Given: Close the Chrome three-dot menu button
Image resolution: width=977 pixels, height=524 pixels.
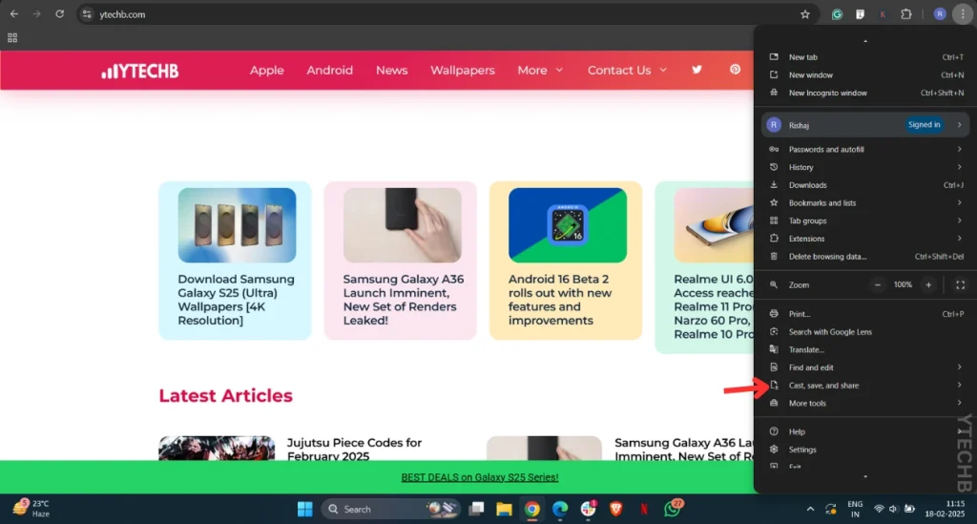Looking at the screenshot, I should [x=963, y=14].
